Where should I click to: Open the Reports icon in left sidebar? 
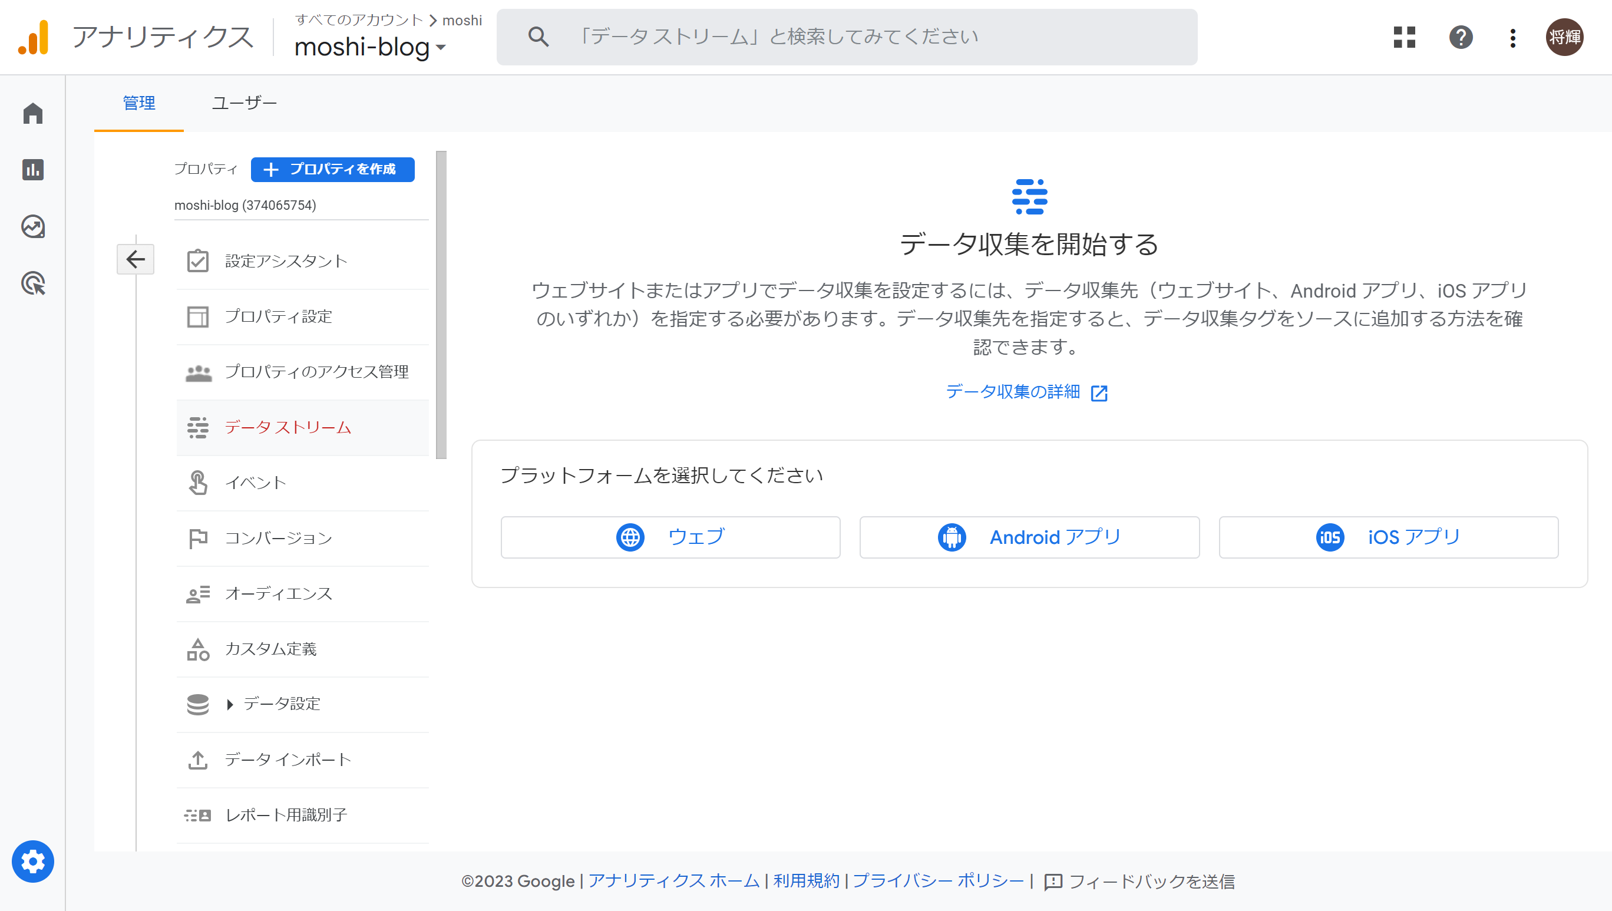(x=32, y=170)
